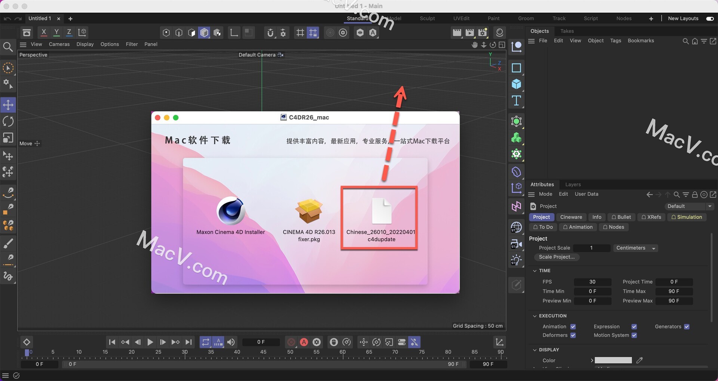
Task: Collapse the TIME section
Action: point(534,270)
